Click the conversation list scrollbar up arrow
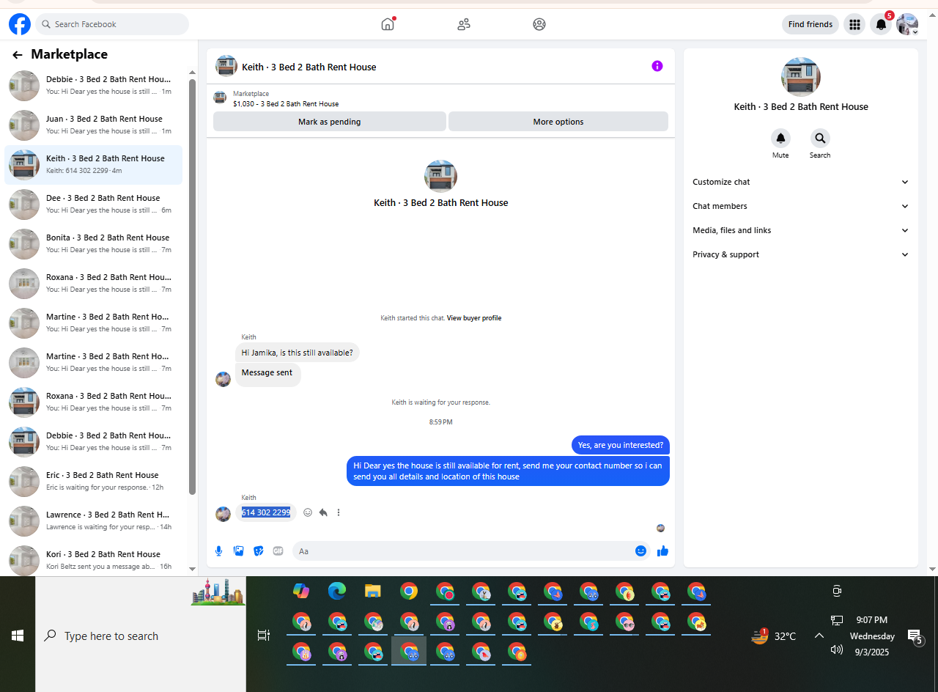938x692 pixels. (192, 73)
